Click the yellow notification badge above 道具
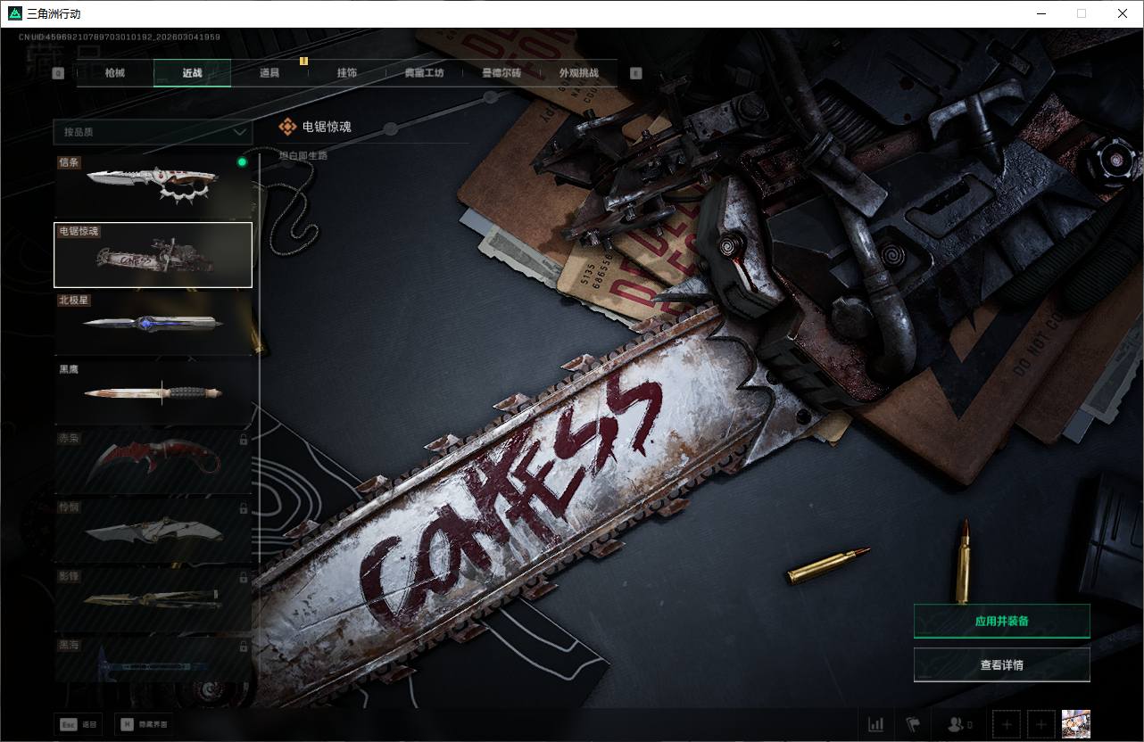This screenshot has width=1144, height=742. (x=303, y=61)
